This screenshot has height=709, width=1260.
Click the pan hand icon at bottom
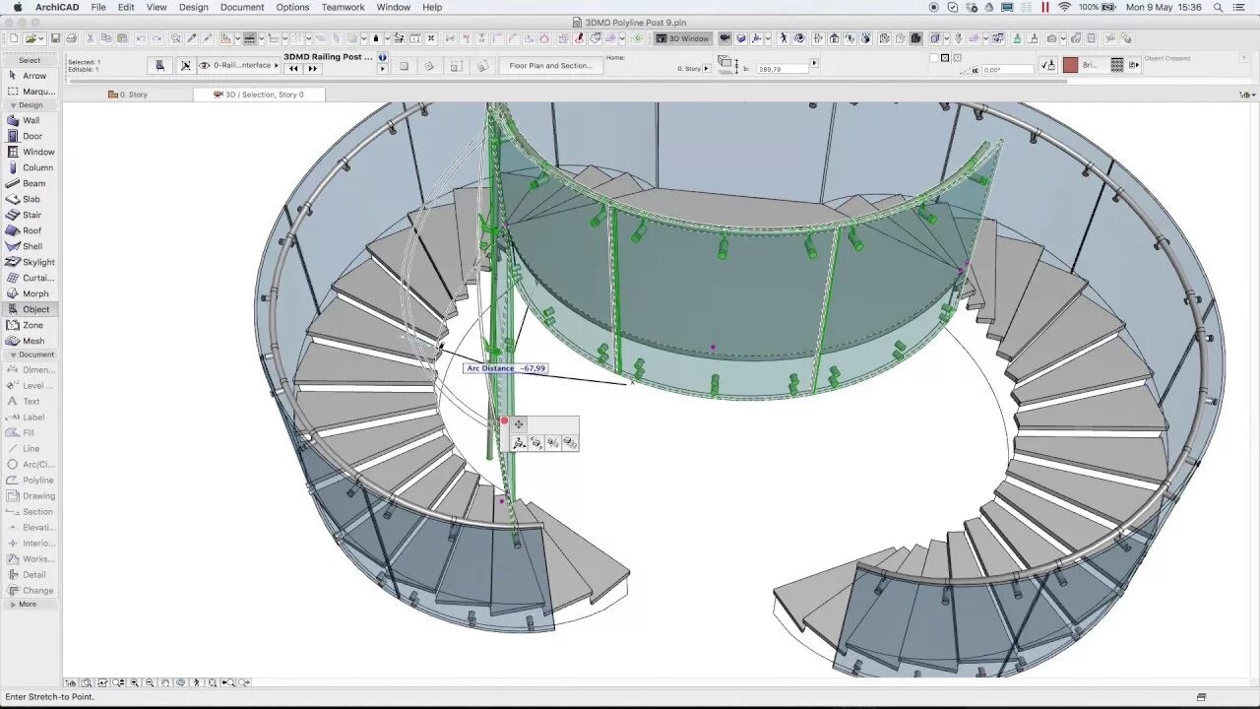(165, 682)
